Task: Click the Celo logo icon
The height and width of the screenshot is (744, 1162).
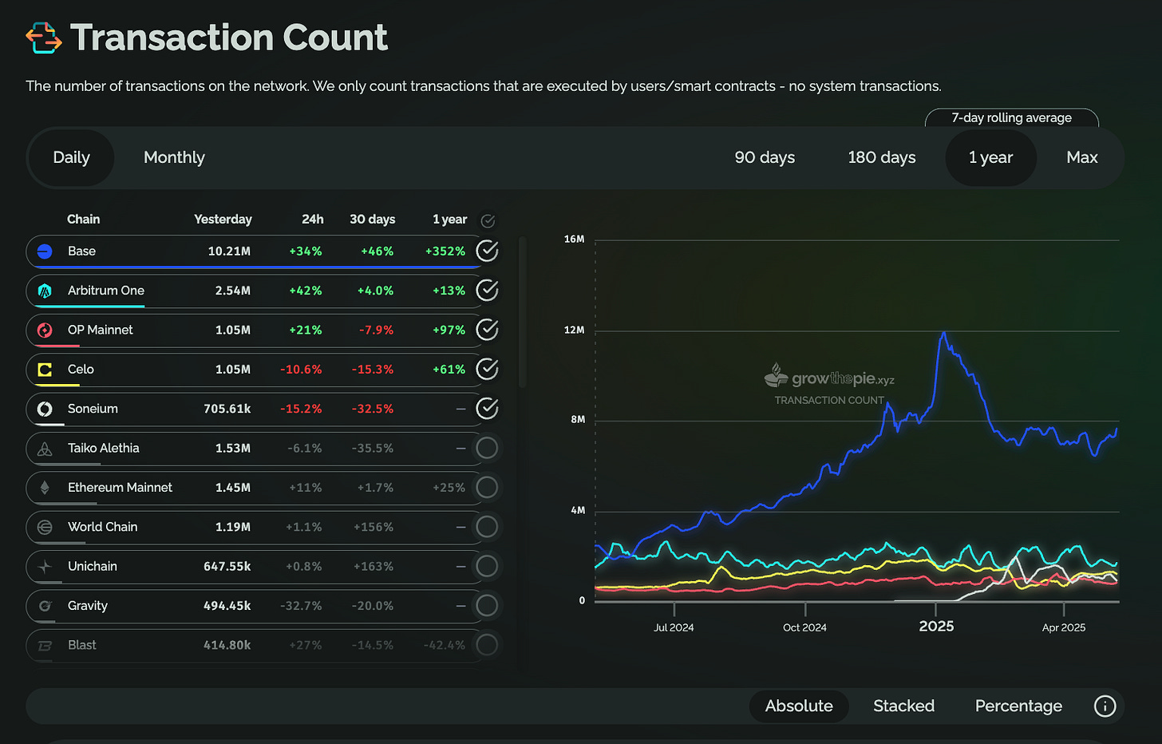Action: [x=45, y=370]
